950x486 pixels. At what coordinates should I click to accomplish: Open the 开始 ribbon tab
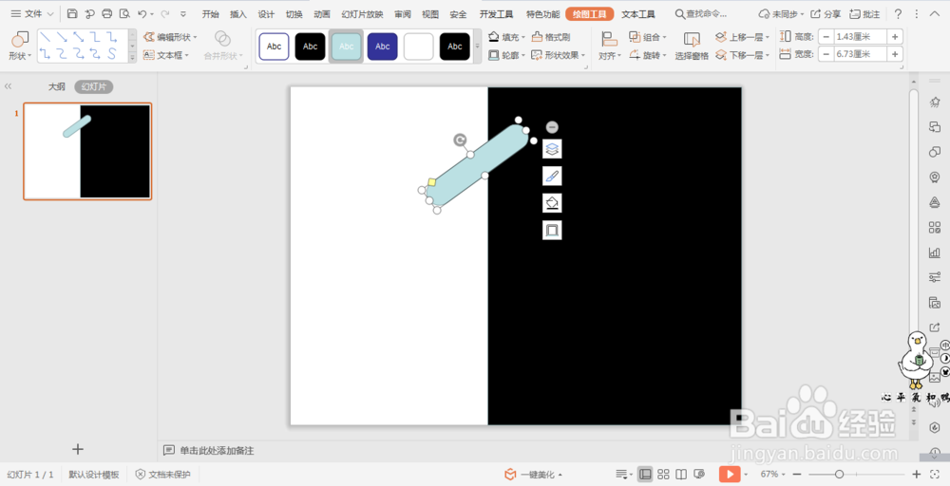[210, 14]
